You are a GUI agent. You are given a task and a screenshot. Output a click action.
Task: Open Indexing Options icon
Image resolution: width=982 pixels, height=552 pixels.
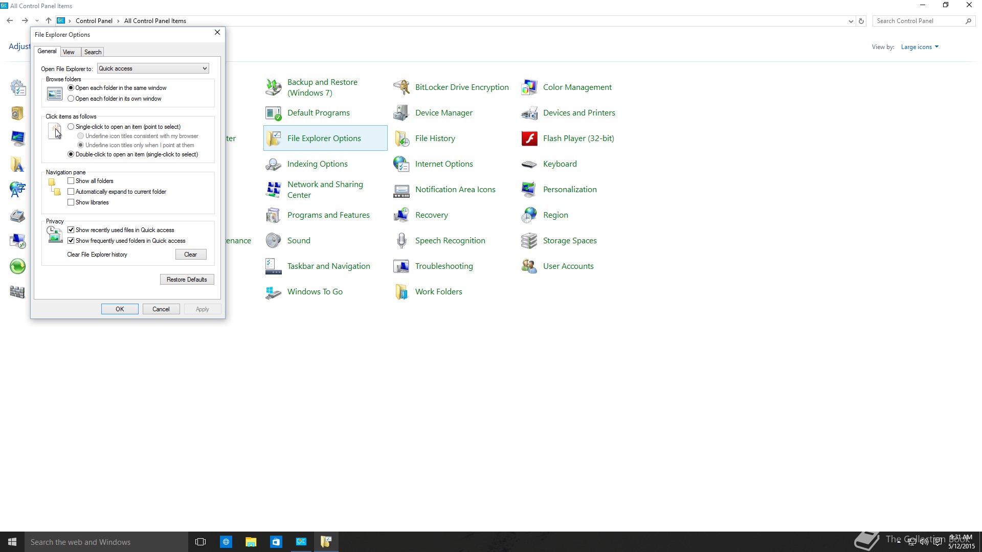(x=274, y=164)
